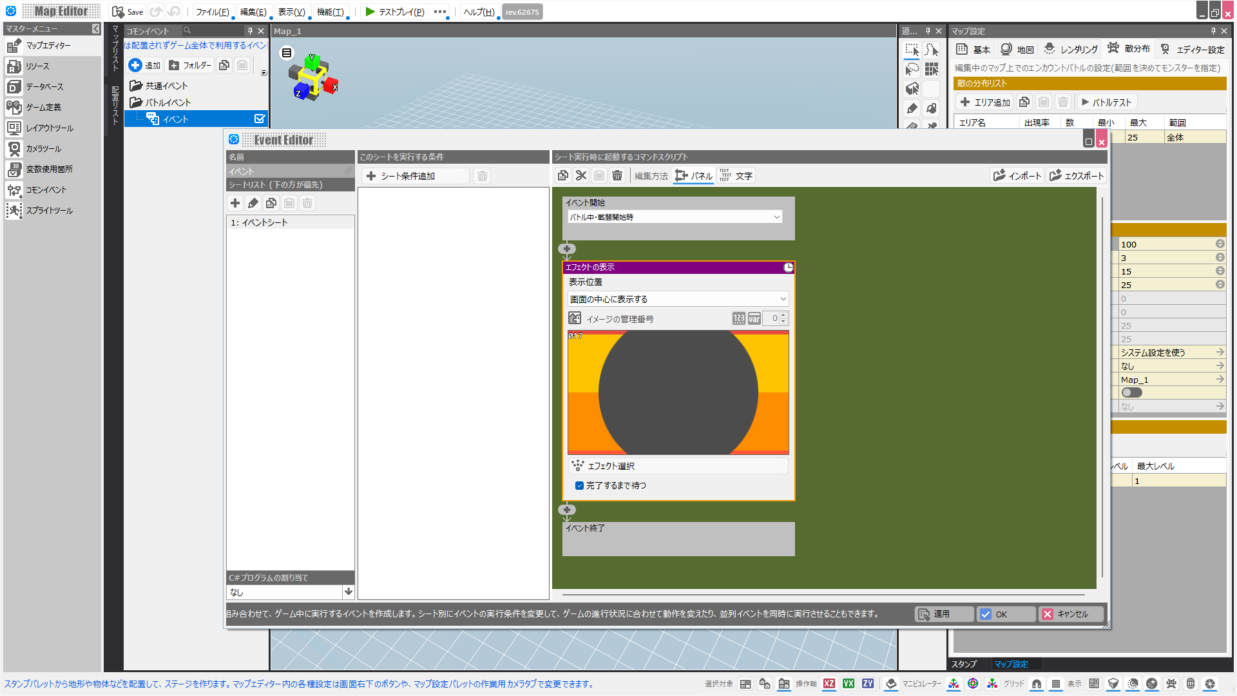The image size is (1237, 696).
Task: Open the C#プログラムの割り当て dropdown
Action: (x=349, y=592)
